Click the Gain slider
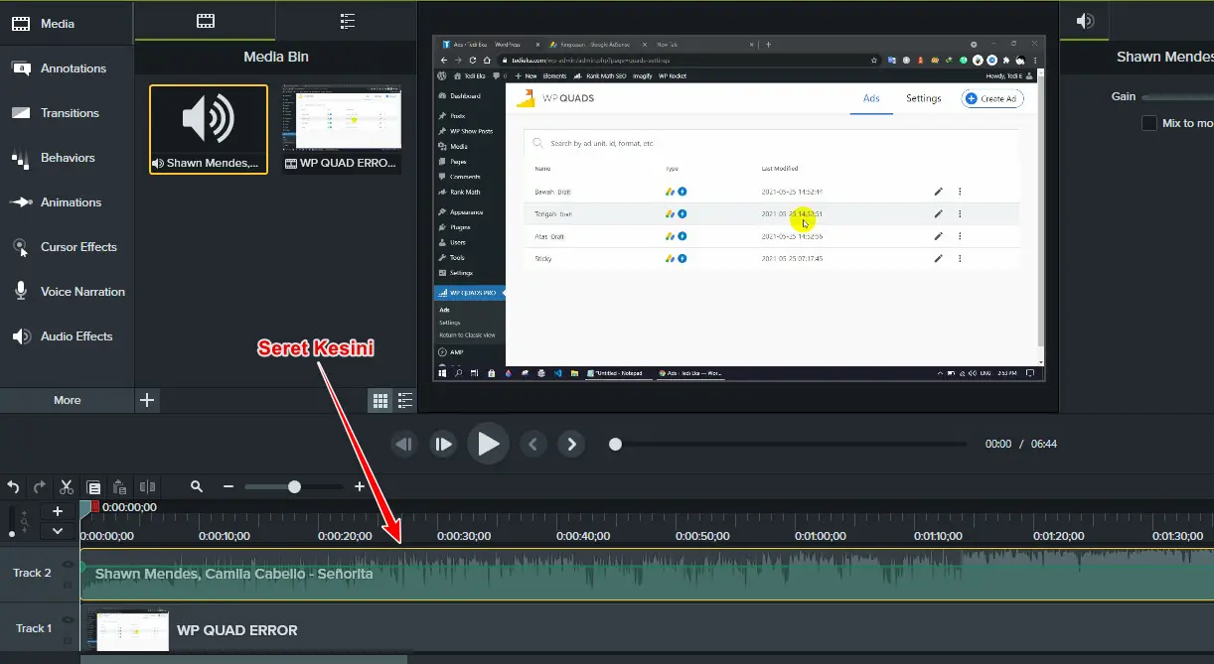 (x=1178, y=97)
